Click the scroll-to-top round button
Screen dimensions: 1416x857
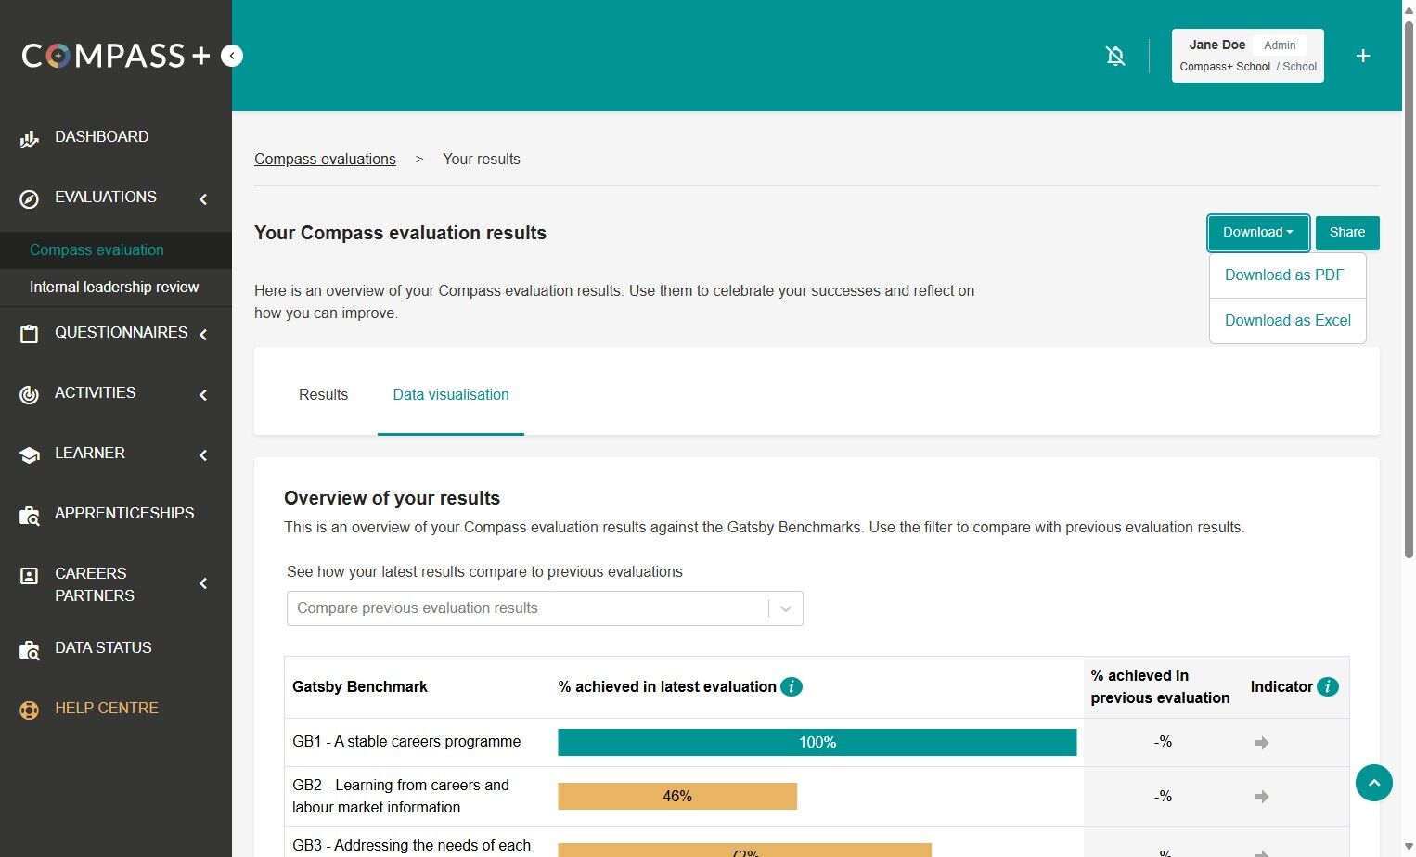pos(1374,783)
